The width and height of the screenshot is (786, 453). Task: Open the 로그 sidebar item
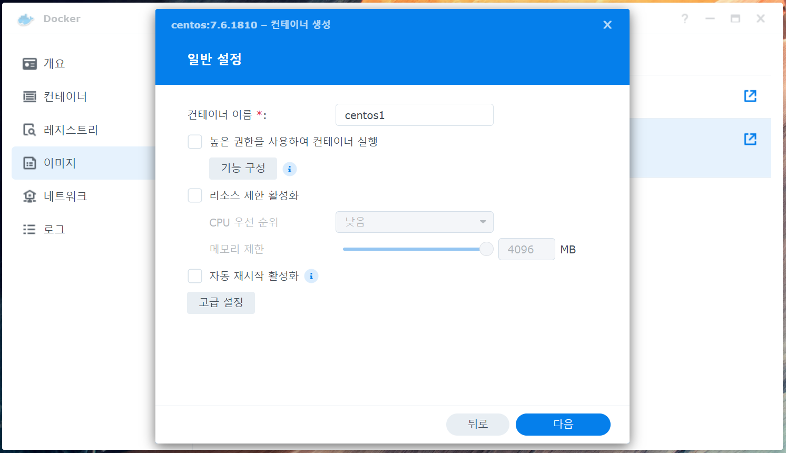[83, 230]
